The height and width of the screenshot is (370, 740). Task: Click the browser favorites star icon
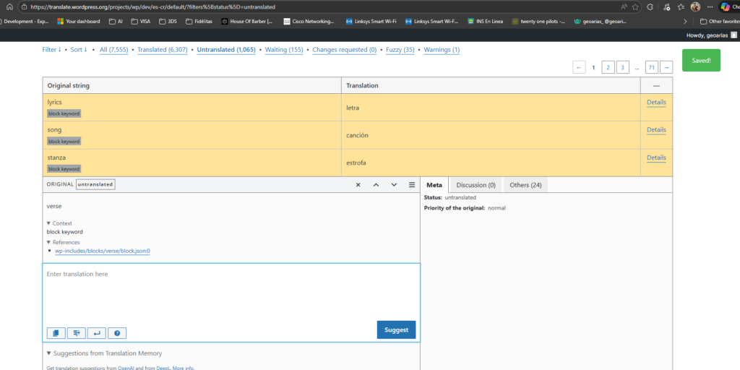635,7
